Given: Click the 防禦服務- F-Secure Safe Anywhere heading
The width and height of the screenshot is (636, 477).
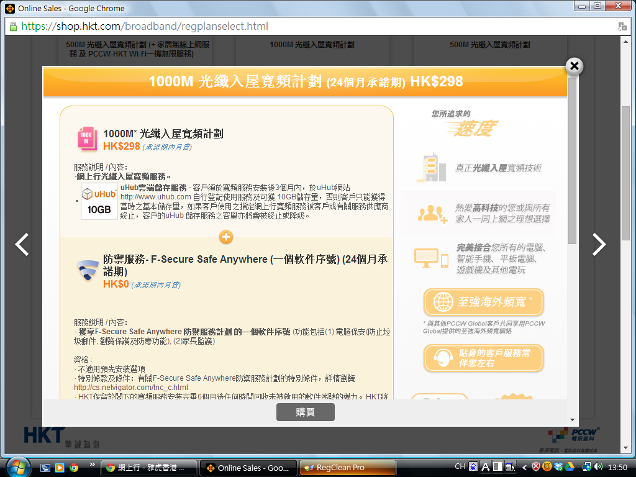Looking at the screenshot, I should (x=245, y=265).
